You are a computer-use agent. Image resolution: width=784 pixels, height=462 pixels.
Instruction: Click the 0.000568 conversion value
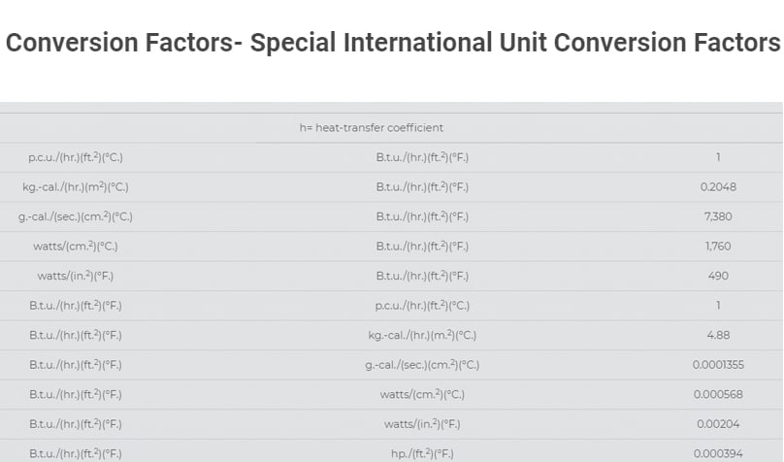click(718, 394)
